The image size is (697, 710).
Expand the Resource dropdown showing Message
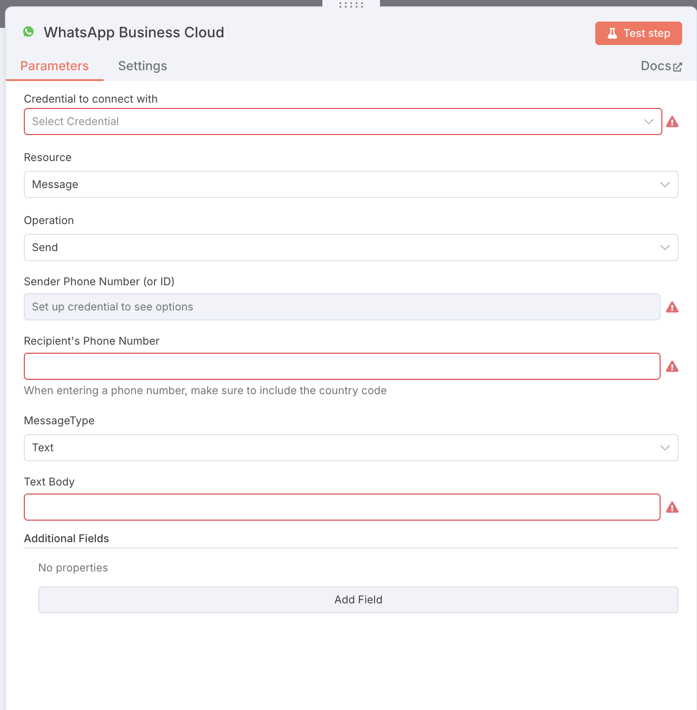tap(351, 184)
